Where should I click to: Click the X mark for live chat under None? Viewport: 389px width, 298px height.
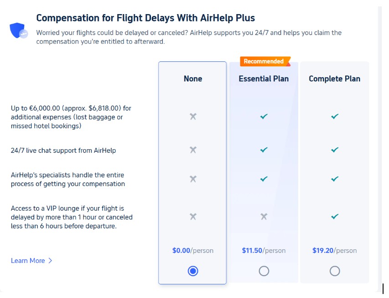(x=192, y=150)
